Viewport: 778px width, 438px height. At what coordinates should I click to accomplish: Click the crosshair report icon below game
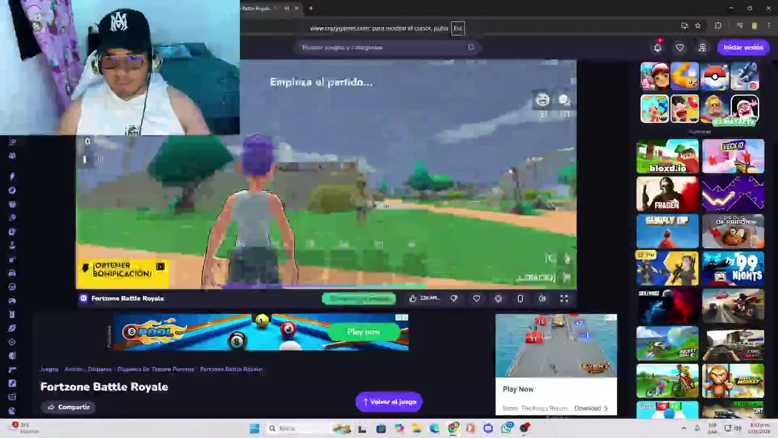tap(498, 298)
